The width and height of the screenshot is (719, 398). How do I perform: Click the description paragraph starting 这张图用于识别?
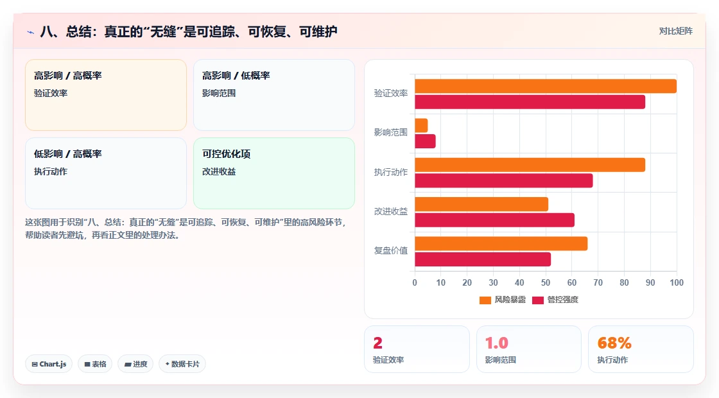click(x=186, y=229)
